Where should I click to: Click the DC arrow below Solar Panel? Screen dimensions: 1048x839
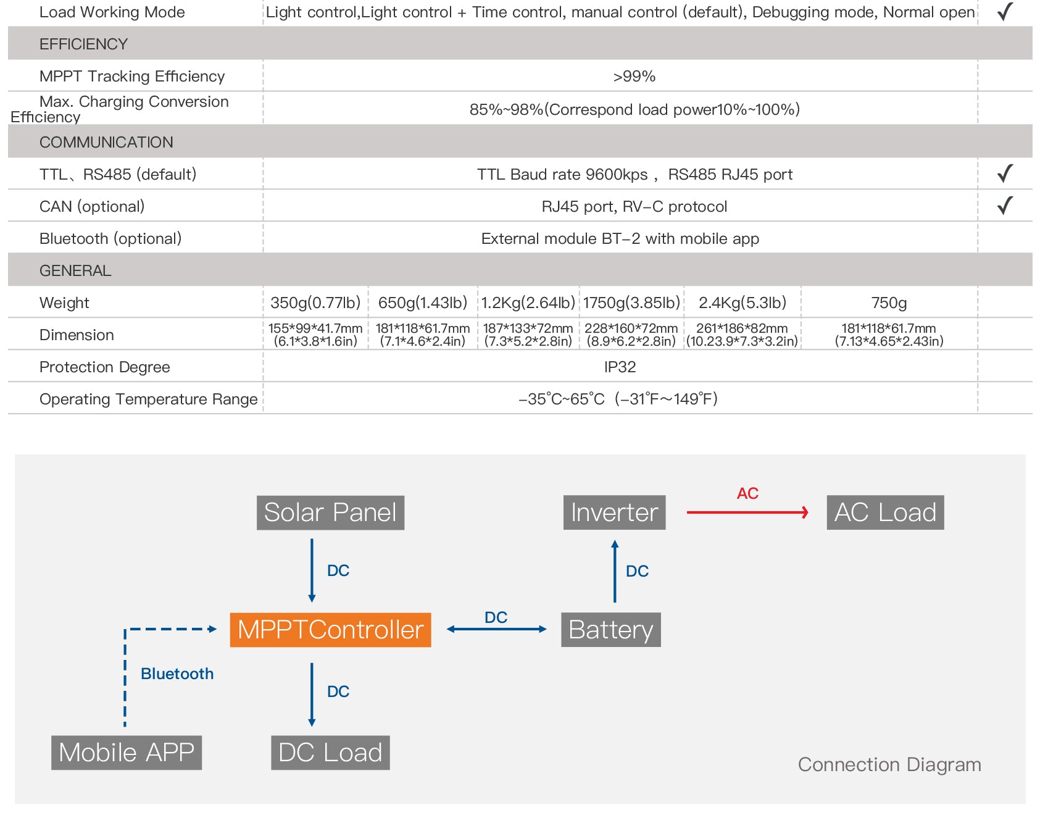(x=312, y=570)
